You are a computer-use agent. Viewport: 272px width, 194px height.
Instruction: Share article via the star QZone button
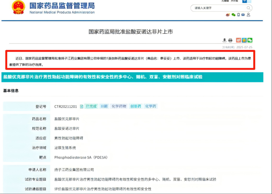[244, 40]
